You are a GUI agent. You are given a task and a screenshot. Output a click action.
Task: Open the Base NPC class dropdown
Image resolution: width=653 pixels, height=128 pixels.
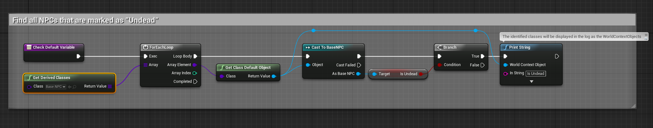coord(55,87)
